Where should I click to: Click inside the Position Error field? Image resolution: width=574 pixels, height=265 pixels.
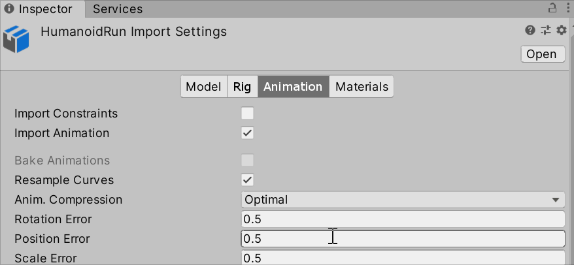[402, 239]
